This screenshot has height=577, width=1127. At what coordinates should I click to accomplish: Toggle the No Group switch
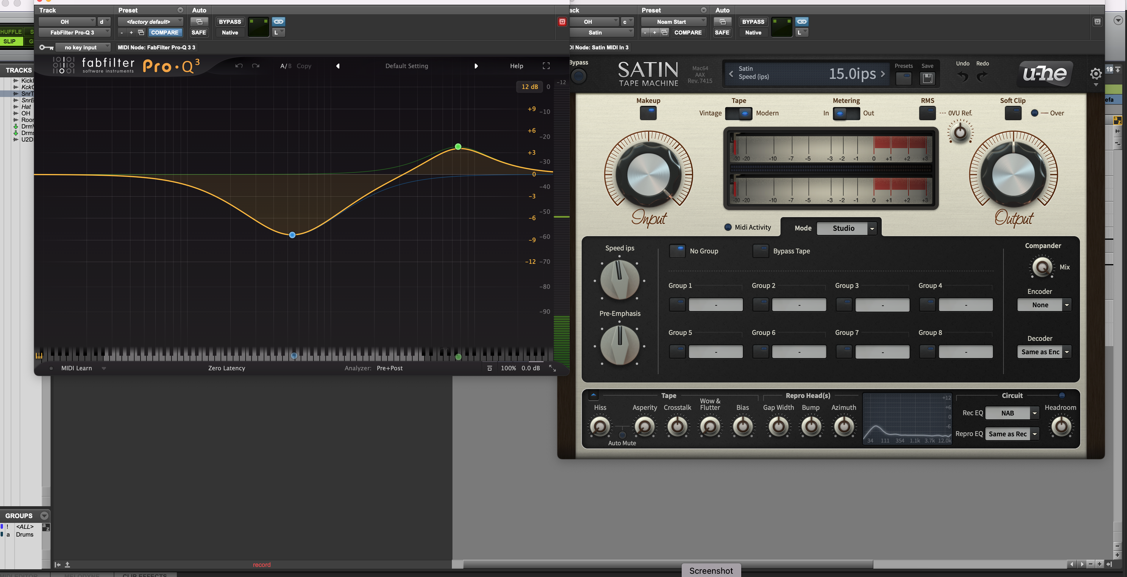coord(677,251)
